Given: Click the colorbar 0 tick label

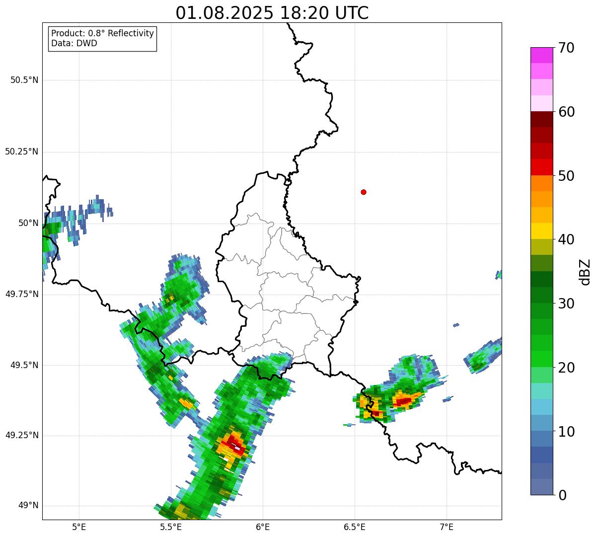Looking at the screenshot, I should pyautogui.click(x=563, y=495).
